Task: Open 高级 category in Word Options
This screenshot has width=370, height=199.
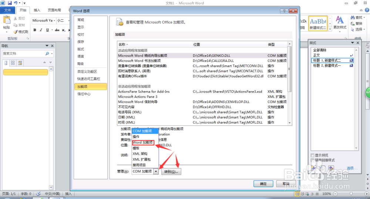Action: pos(91,64)
